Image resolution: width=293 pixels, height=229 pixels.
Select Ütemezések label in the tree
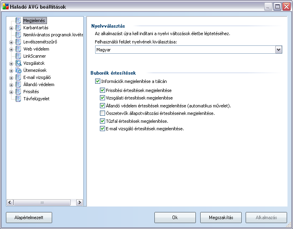point(35,70)
